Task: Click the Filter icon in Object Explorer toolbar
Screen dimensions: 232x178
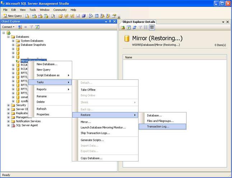Action: [x=31, y=27]
